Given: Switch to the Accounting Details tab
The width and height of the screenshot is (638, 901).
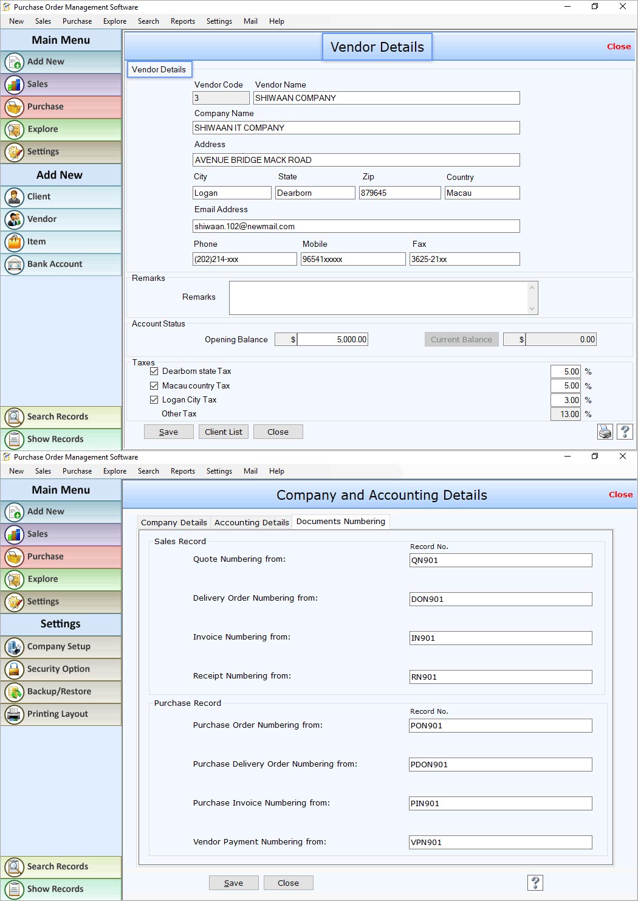Looking at the screenshot, I should click(x=251, y=522).
